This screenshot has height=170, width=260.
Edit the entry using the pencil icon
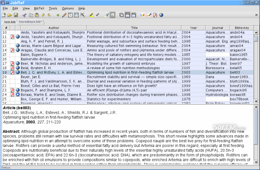pos(64,15)
